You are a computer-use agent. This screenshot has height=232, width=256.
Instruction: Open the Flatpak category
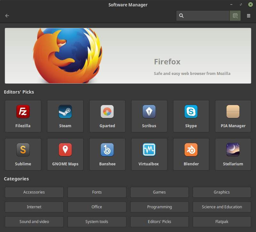(x=222, y=221)
